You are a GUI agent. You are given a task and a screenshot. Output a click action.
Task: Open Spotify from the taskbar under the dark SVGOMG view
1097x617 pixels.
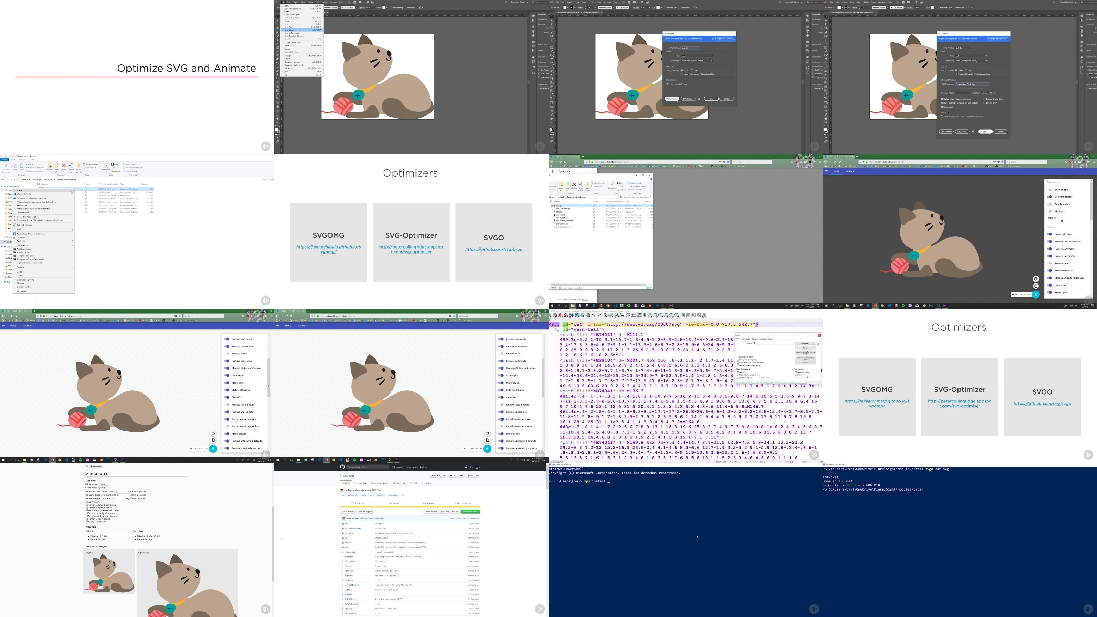(x=903, y=306)
